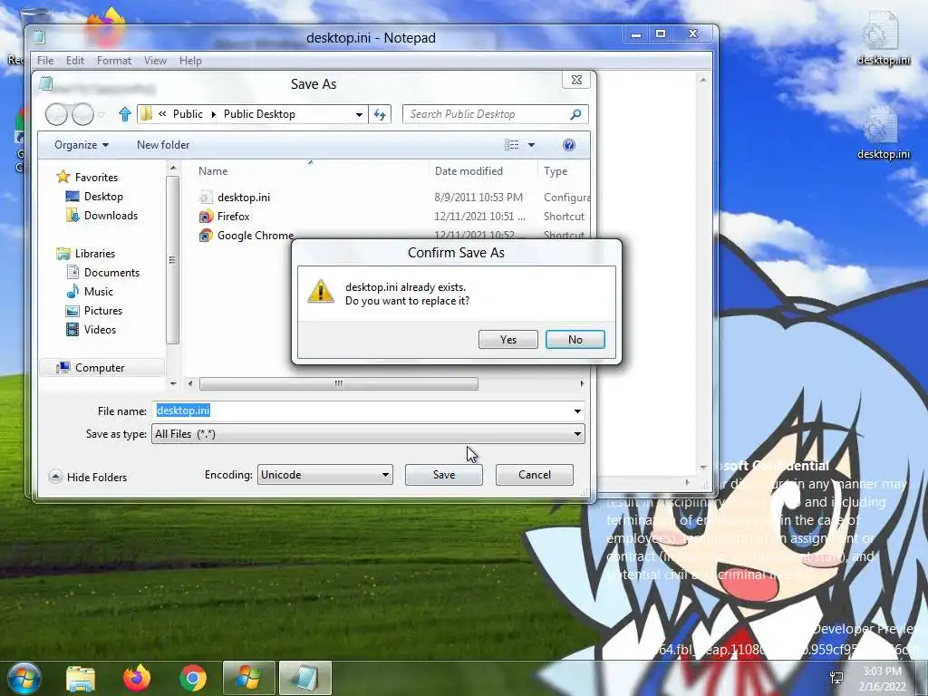Select second desktop.ini icon on desktop
The height and width of the screenshot is (696, 928).
[x=883, y=132]
